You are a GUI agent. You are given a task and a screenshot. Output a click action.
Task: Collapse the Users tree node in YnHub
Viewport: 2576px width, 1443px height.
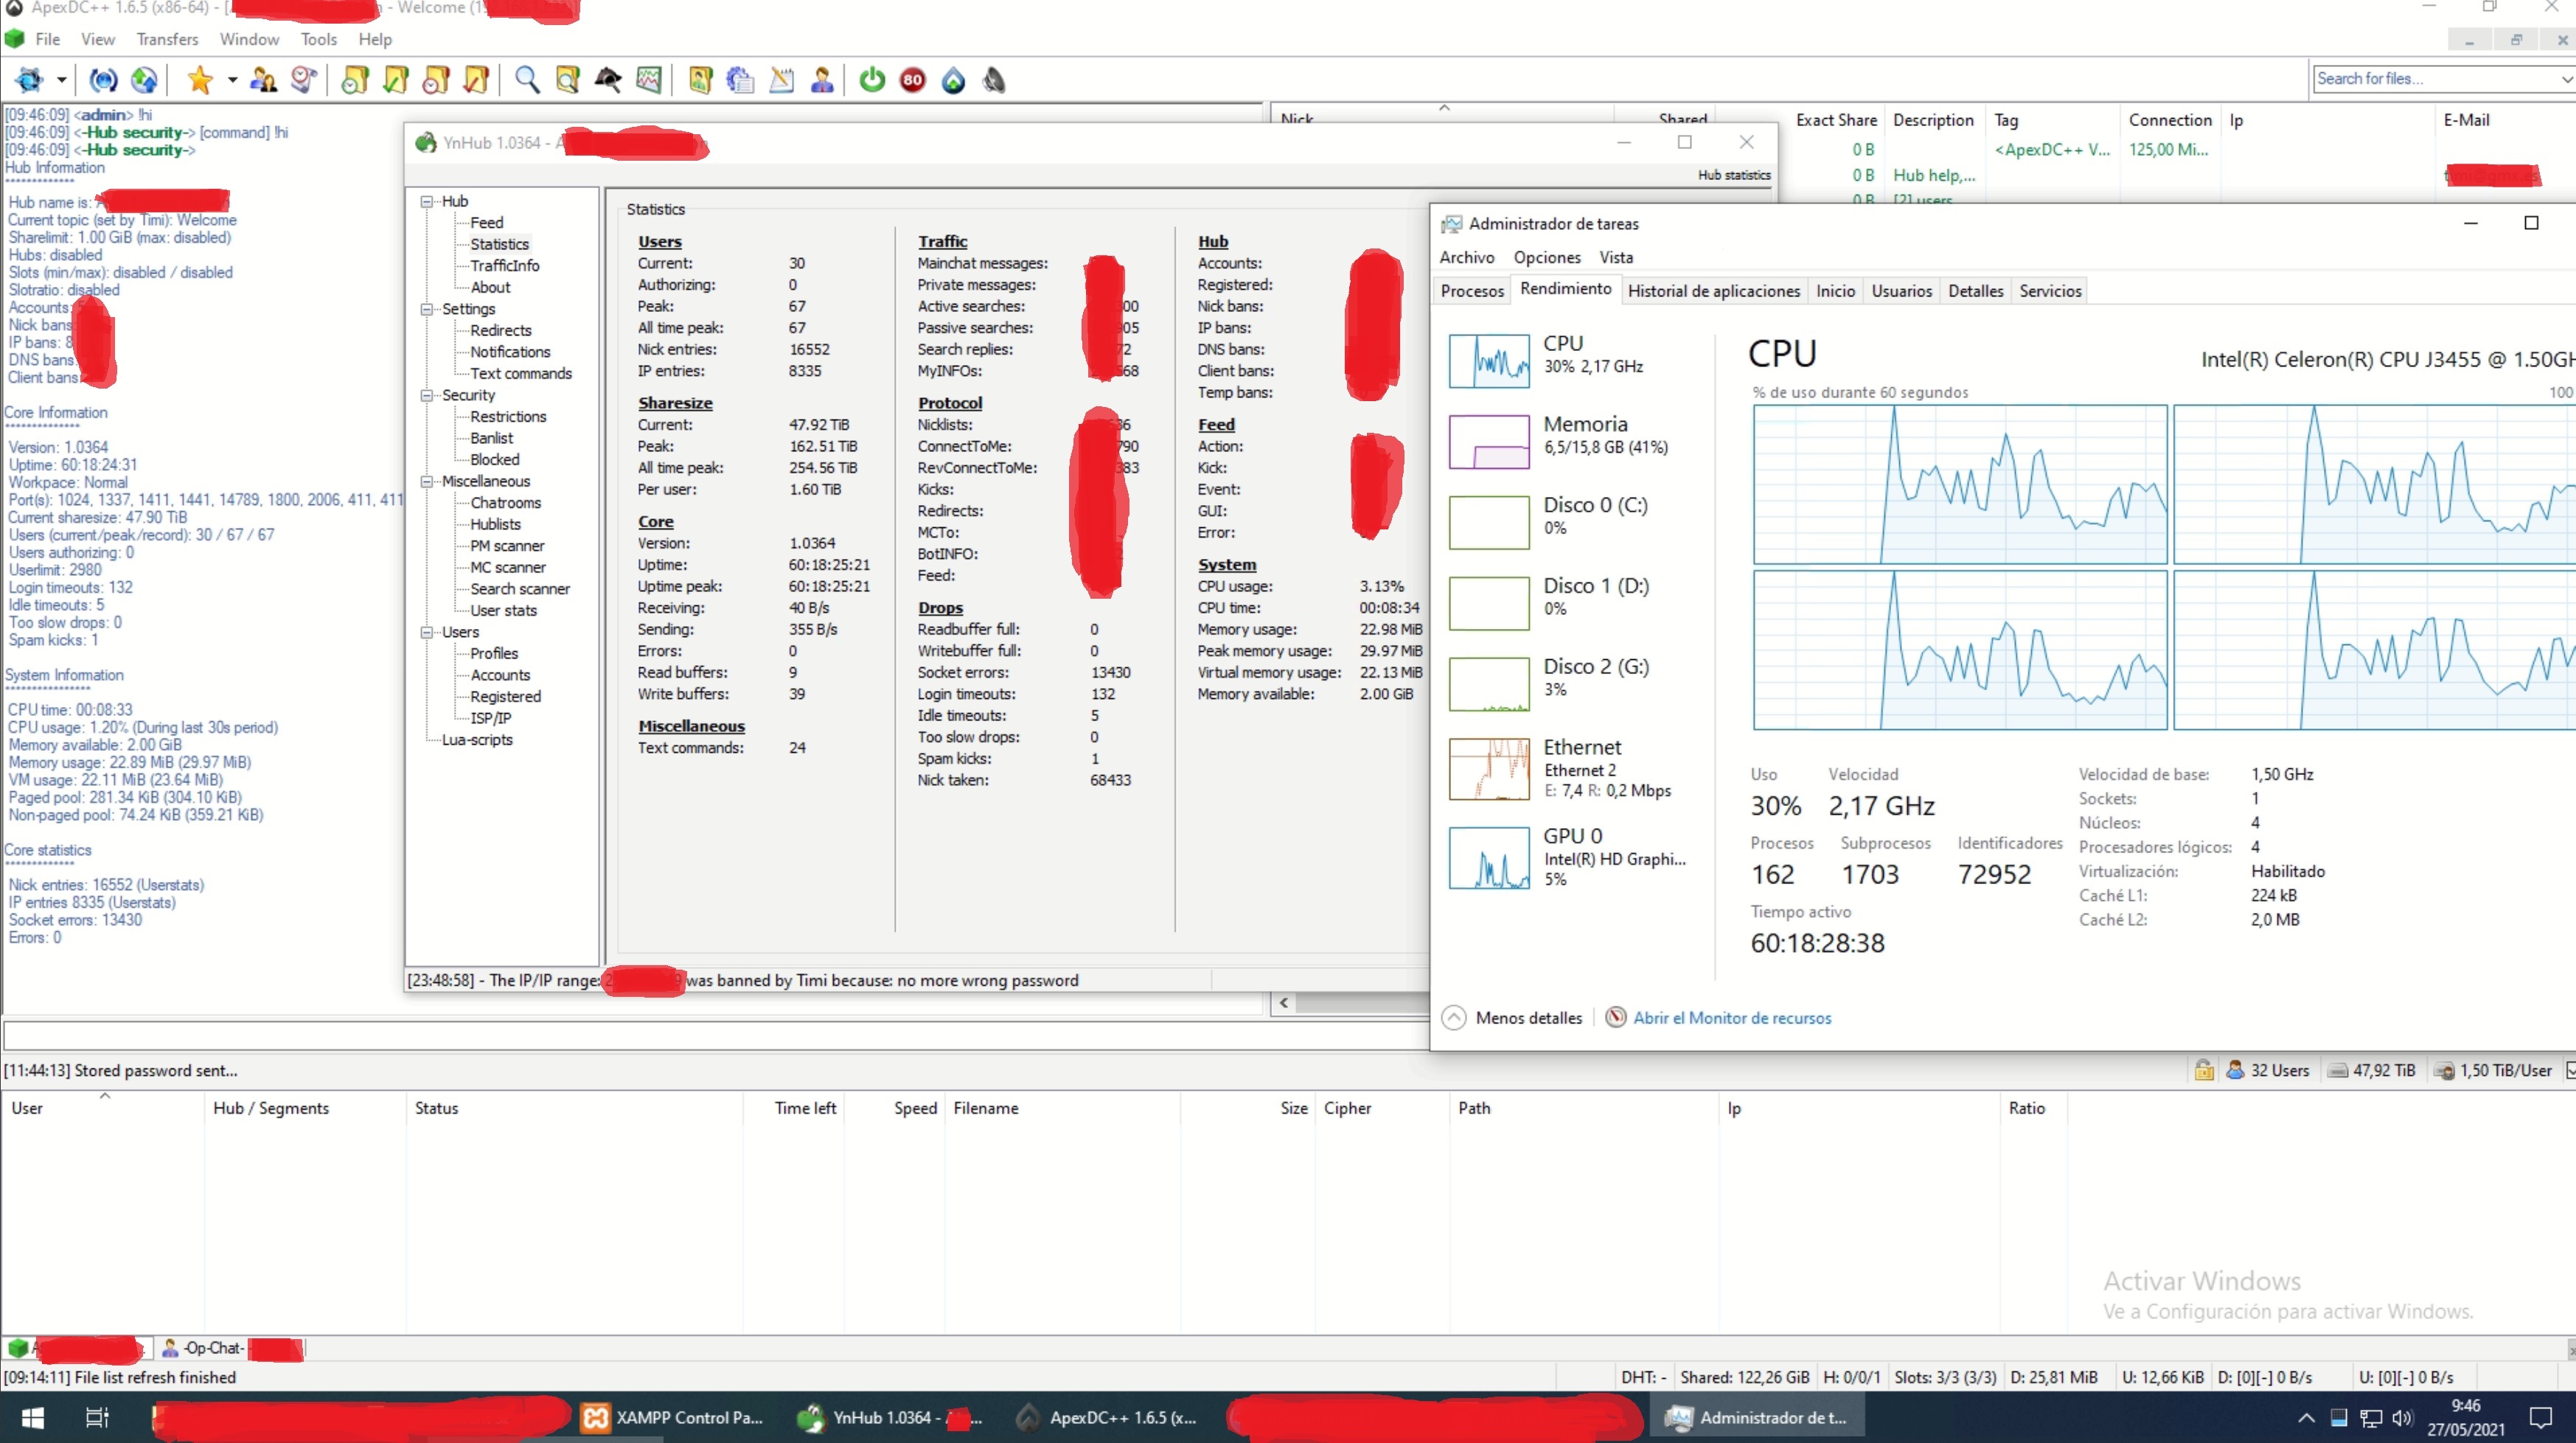pos(427,632)
